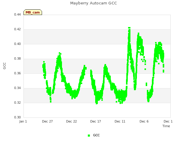188x141 pixels.
Task: Click the highest data peak near 0.42
Action: point(129,28)
